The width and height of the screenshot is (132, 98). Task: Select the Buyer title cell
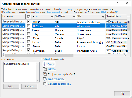[x=91, y=38]
